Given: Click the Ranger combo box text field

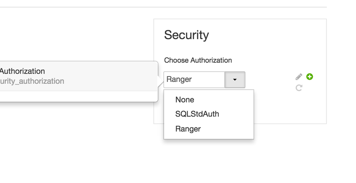Looking at the screenshot, I should point(194,79).
